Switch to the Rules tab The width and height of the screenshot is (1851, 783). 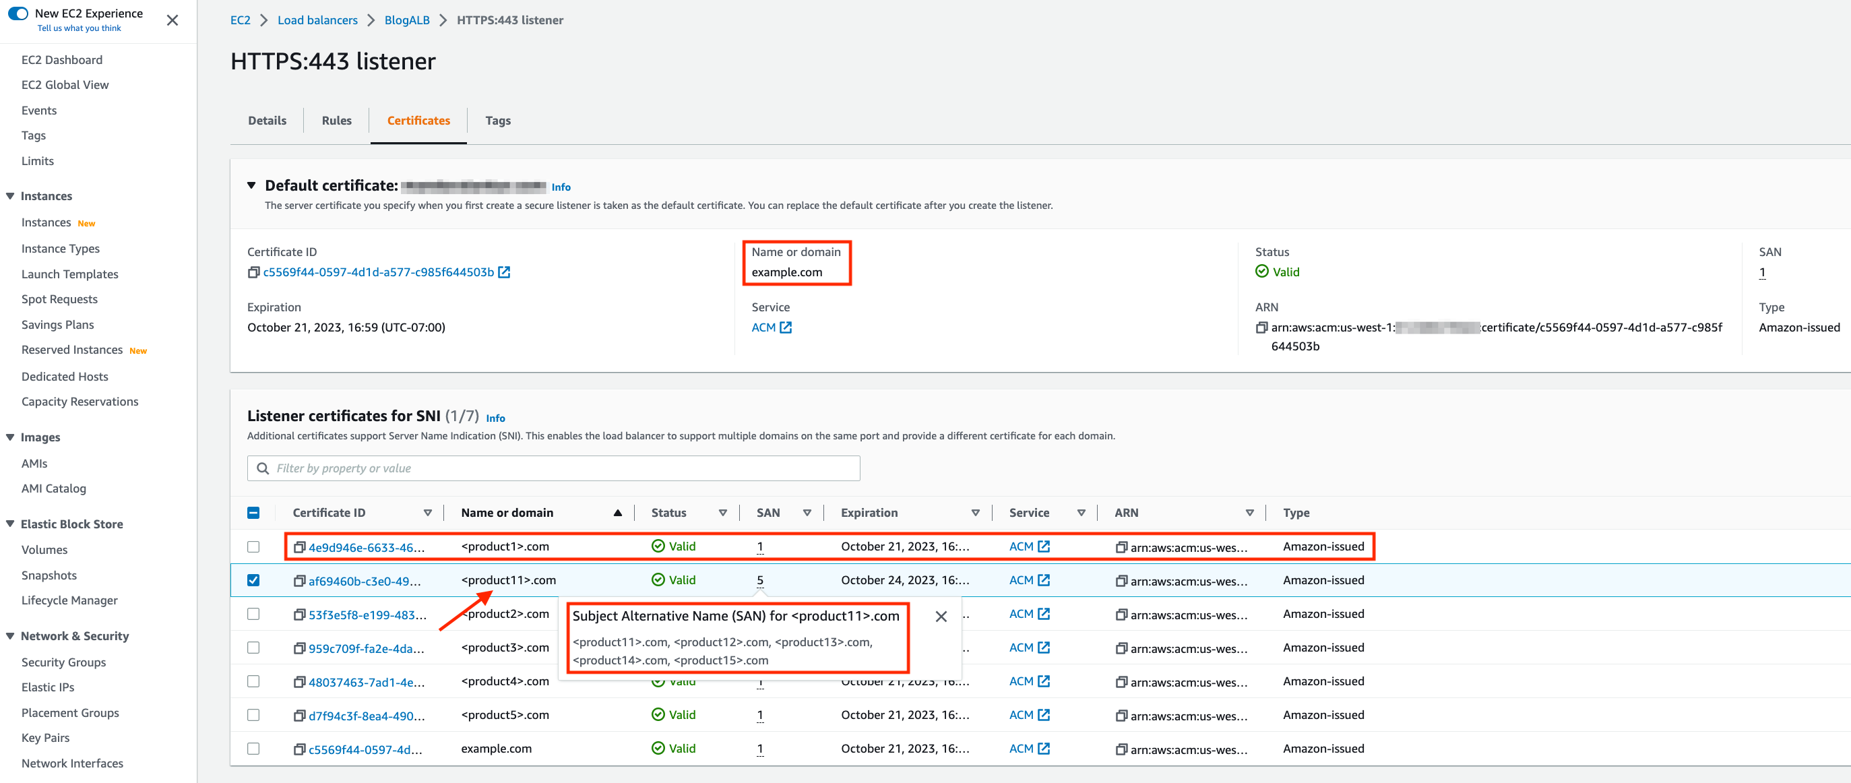tap(336, 120)
